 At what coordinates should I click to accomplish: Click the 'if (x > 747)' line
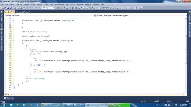[36, 54]
